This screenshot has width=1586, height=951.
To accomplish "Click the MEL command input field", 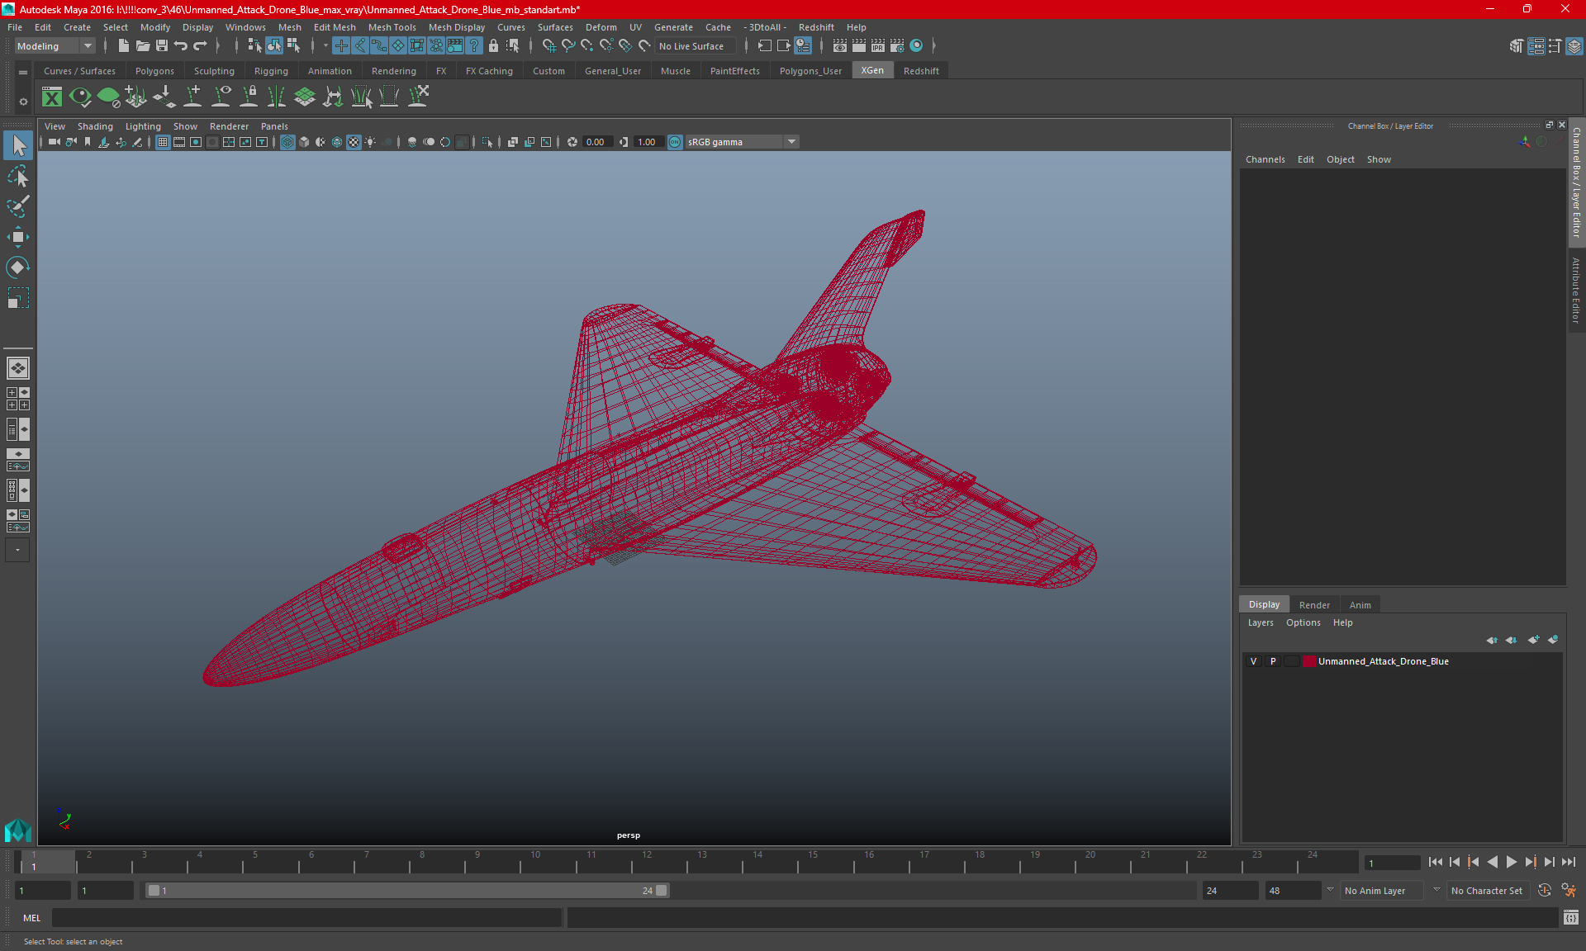I will pos(306,918).
